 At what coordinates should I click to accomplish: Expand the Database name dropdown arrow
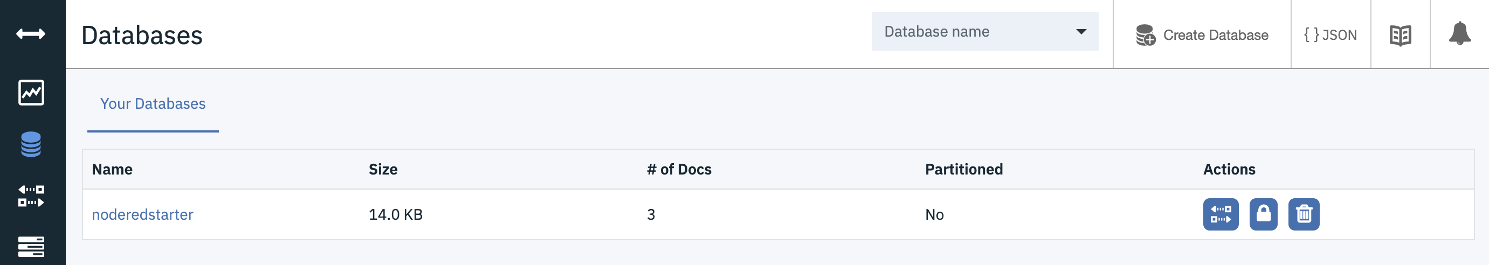pos(1081,32)
